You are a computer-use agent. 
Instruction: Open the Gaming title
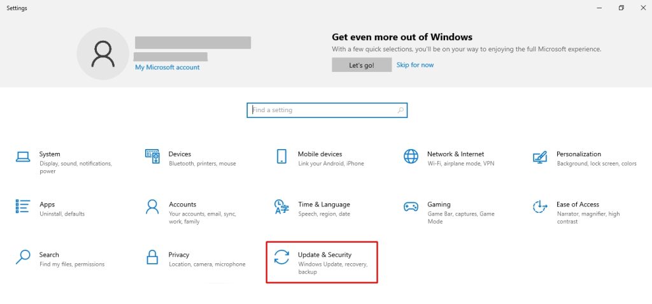pyautogui.click(x=439, y=205)
